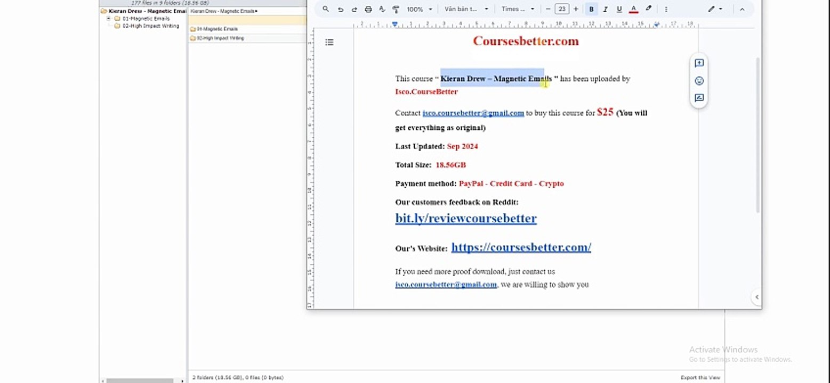Show the document outline list icon
Image resolution: width=830 pixels, height=383 pixels.
coord(329,42)
